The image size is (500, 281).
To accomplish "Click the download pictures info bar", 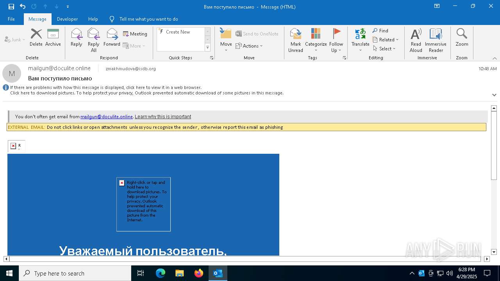I will click(x=147, y=93).
